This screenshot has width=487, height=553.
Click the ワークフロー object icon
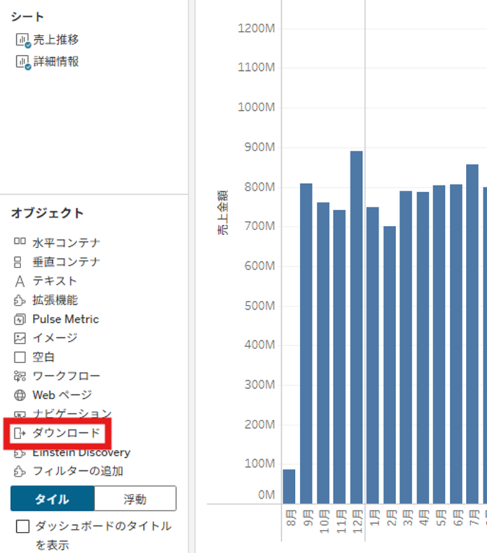point(20,376)
